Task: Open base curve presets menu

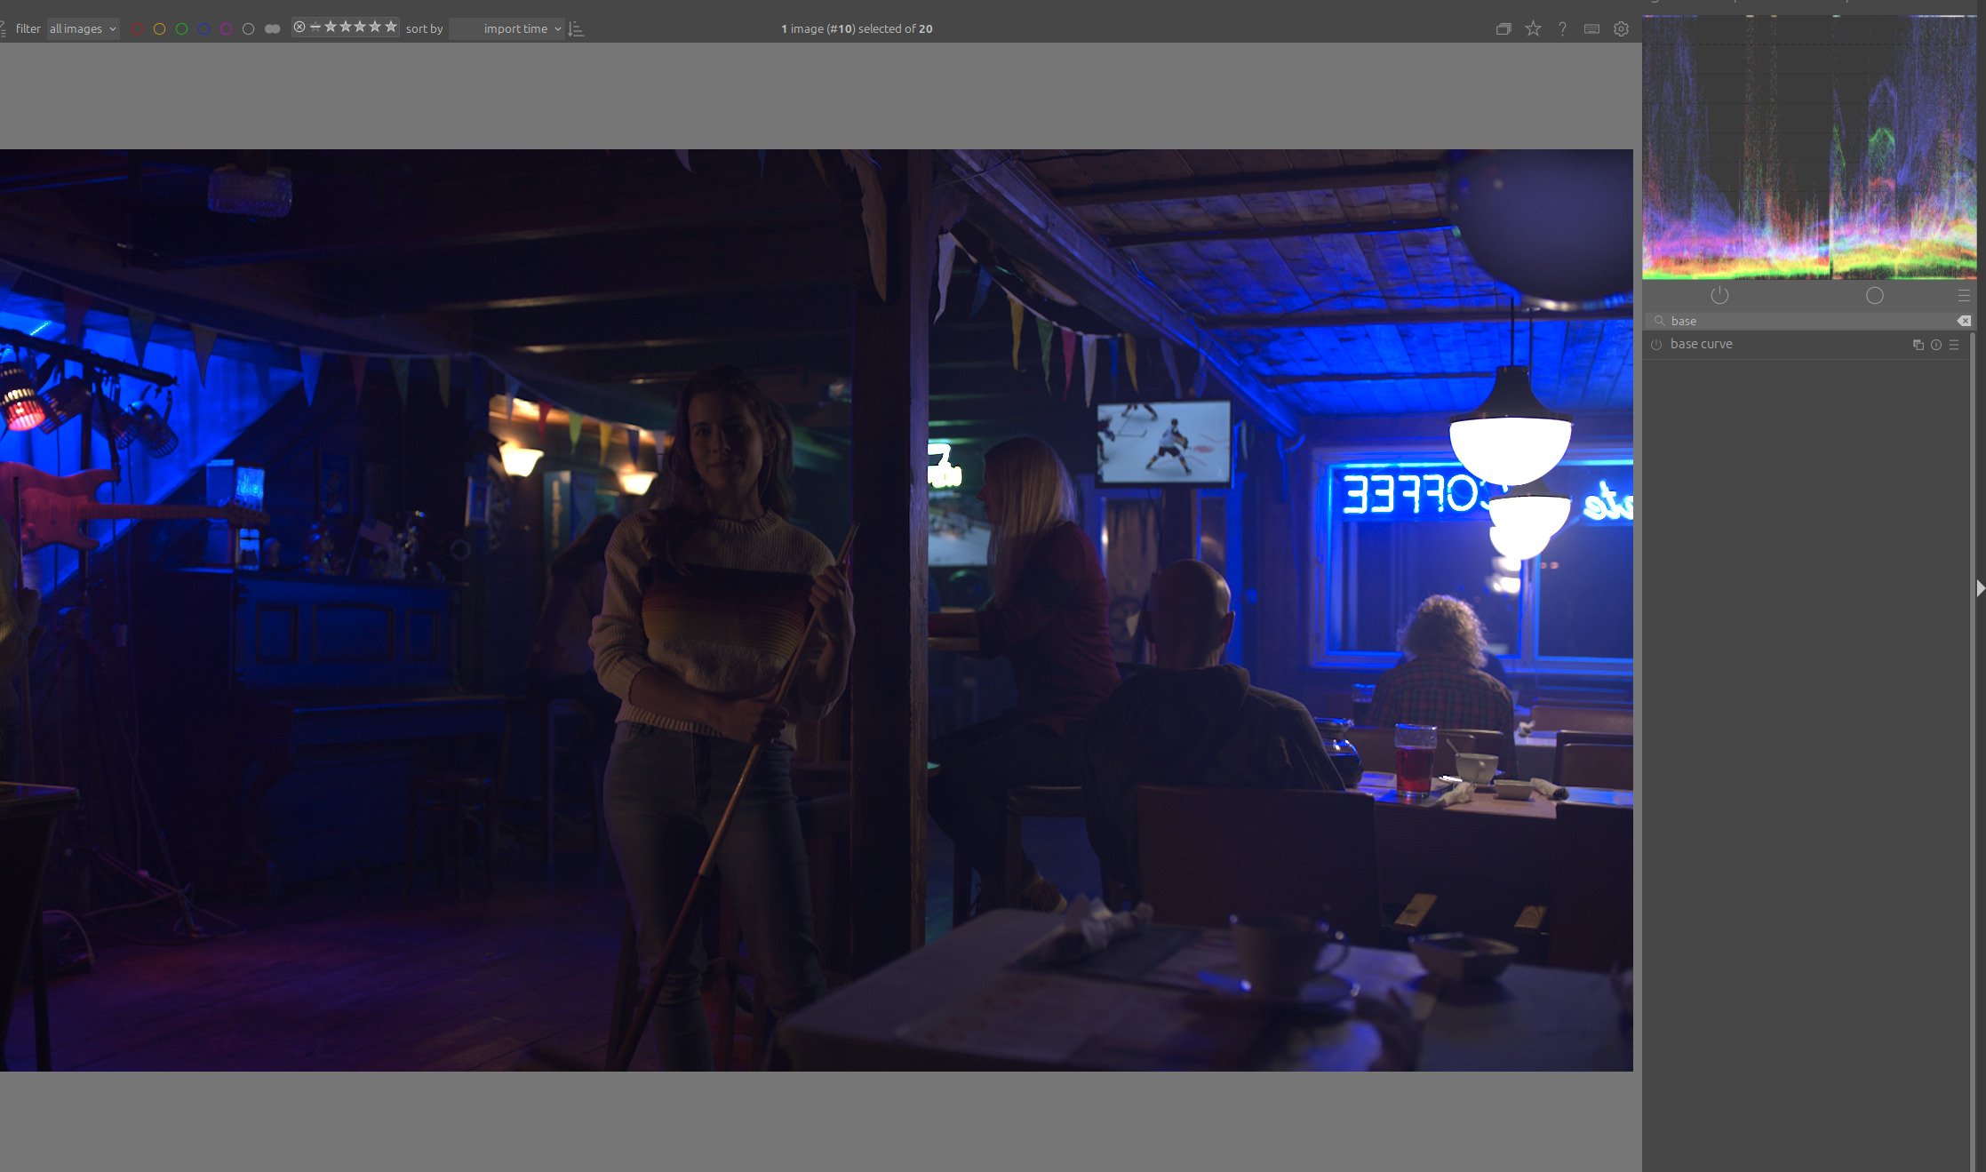Action: (1953, 345)
